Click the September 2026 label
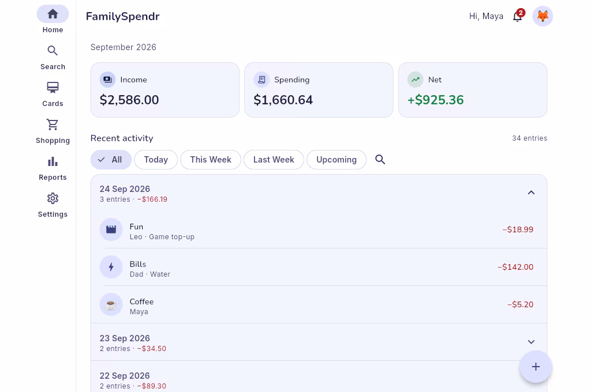This screenshot has height=392, width=591. pyautogui.click(x=124, y=47)
